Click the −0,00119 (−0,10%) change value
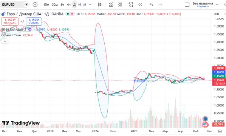The height and width of the screenshot is (136, 226). (168, 14)
